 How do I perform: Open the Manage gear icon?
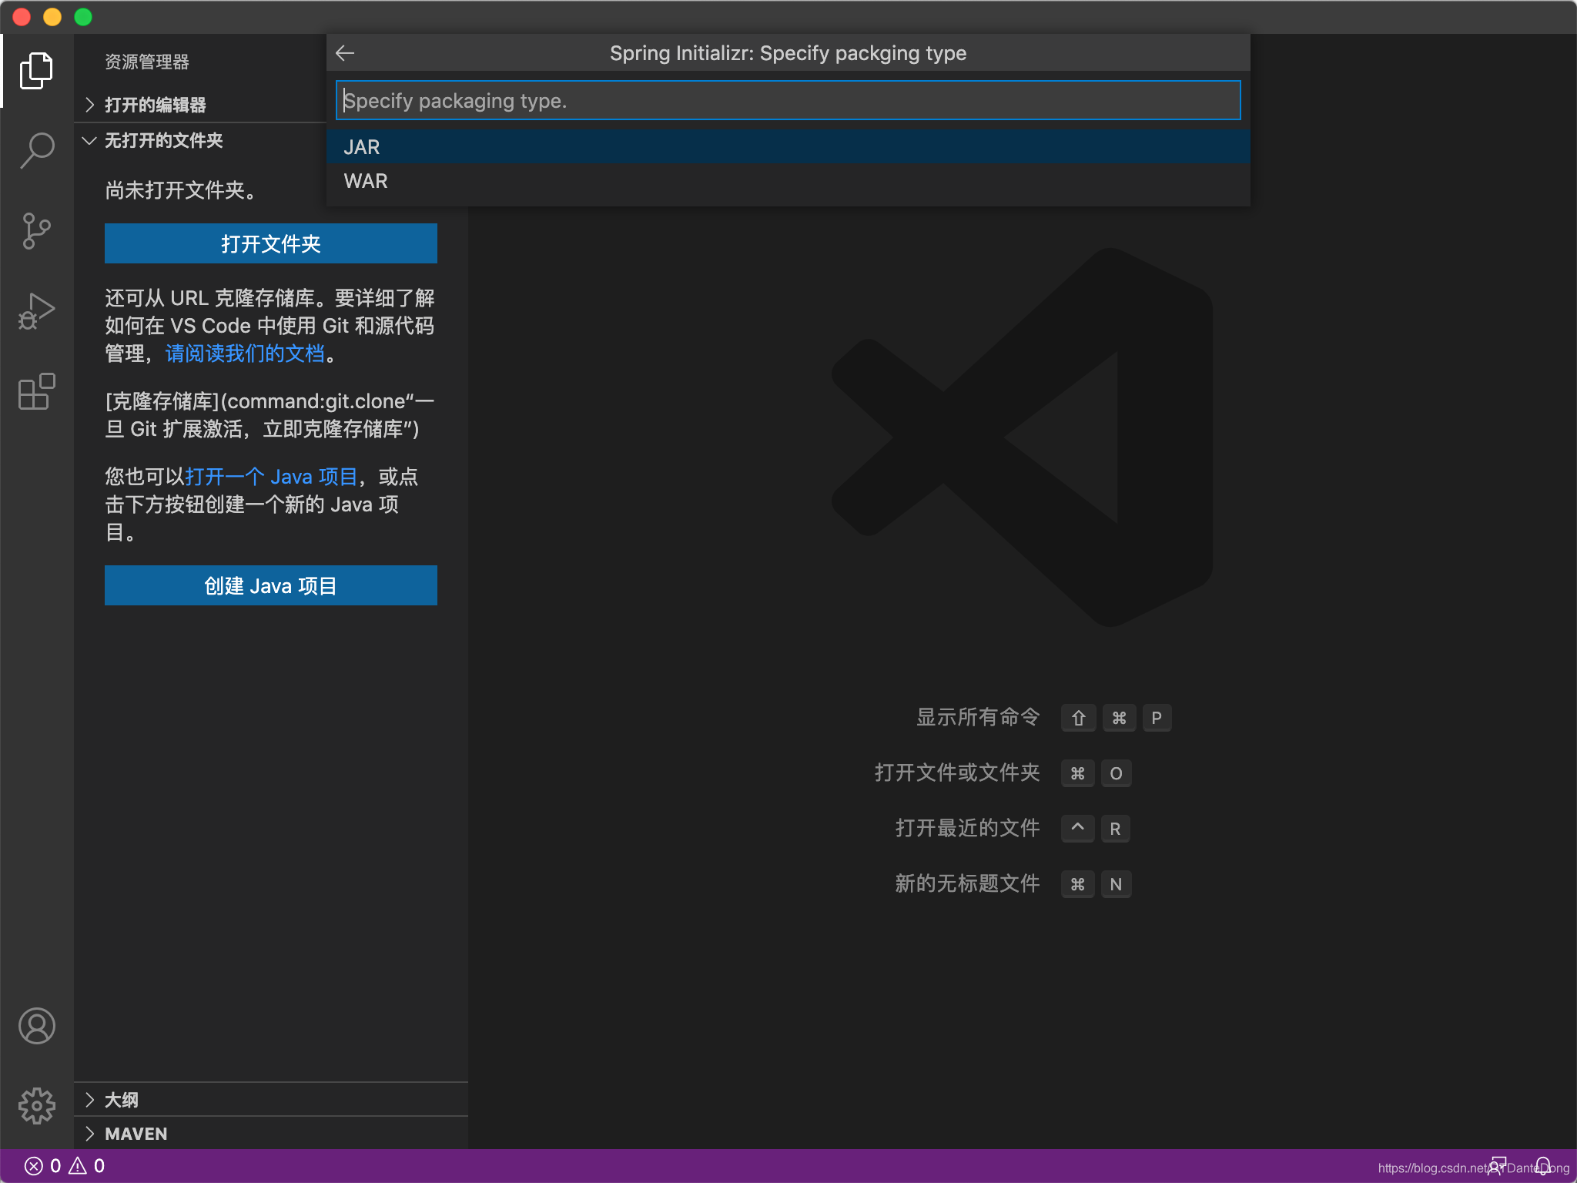click(x=36, y=1106)
